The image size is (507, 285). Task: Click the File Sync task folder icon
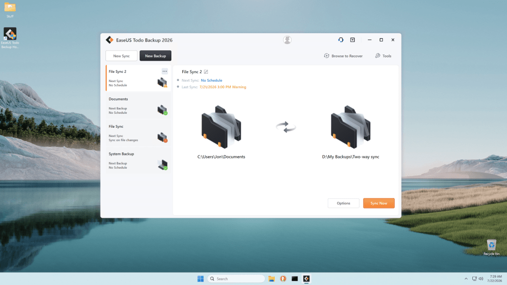(x=162, y=138)
